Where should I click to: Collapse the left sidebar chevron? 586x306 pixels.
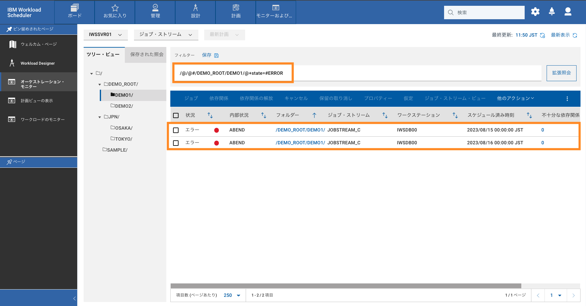point(74,298)
